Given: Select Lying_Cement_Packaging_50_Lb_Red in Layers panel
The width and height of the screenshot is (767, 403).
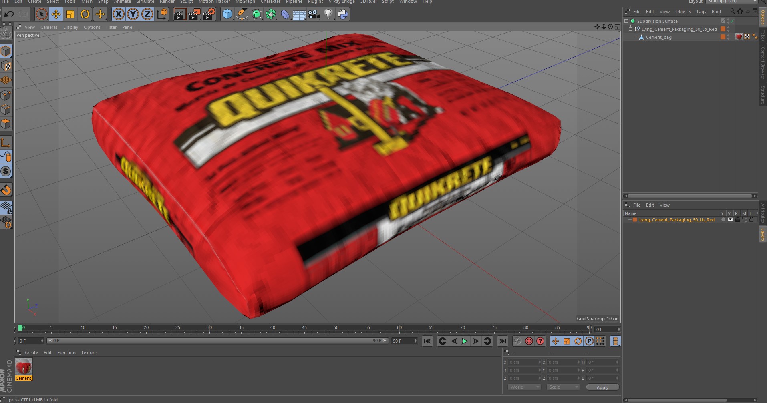Looking at the screenshot, I should pos(676,220).
